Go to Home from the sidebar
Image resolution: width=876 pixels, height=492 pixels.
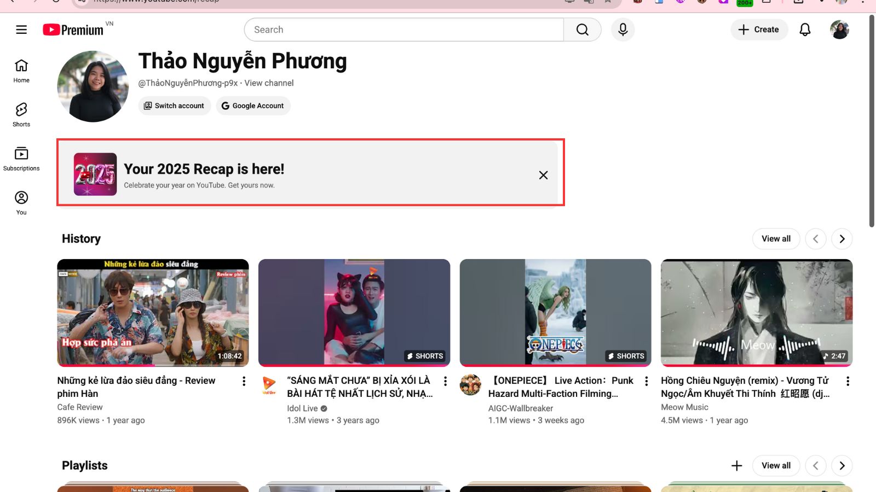(x=21, y=70)
